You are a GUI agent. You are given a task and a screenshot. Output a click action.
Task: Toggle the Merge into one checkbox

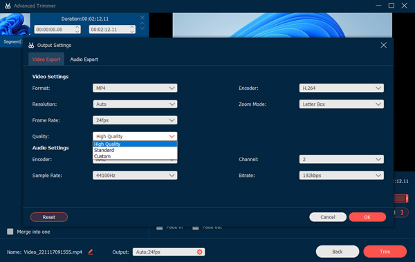[x=10, y=232]
